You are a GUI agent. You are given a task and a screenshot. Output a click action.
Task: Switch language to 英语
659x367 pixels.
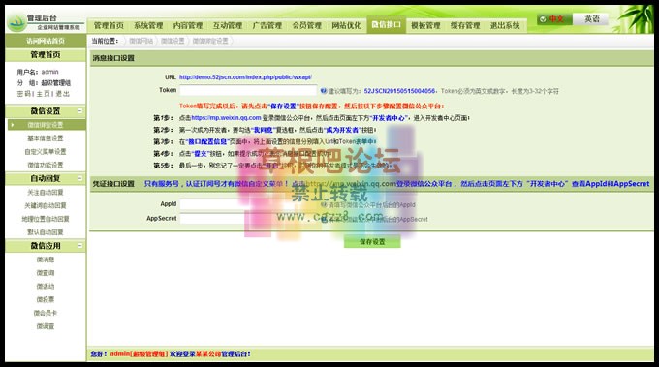tap(591, 19)
